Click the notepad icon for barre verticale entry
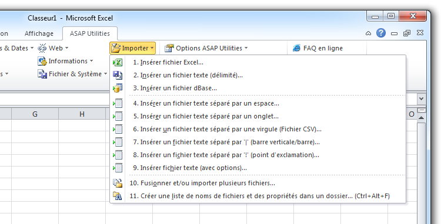 pos(118,142)
